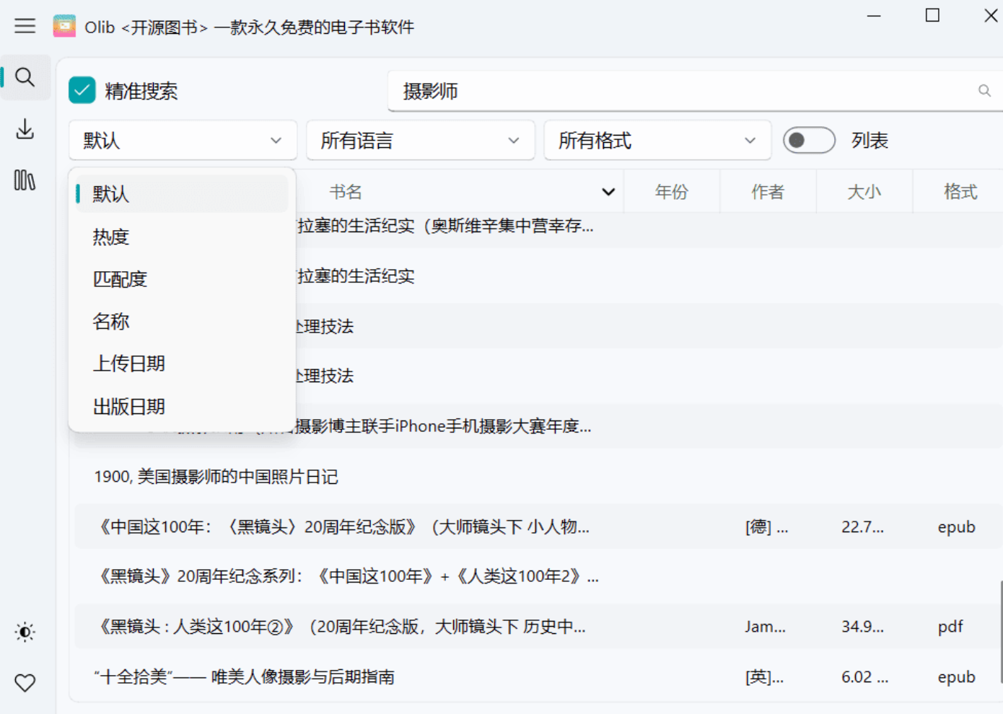Open the hamburger menu
This screenshot has height=714, width=1003.
pos(25,25)
